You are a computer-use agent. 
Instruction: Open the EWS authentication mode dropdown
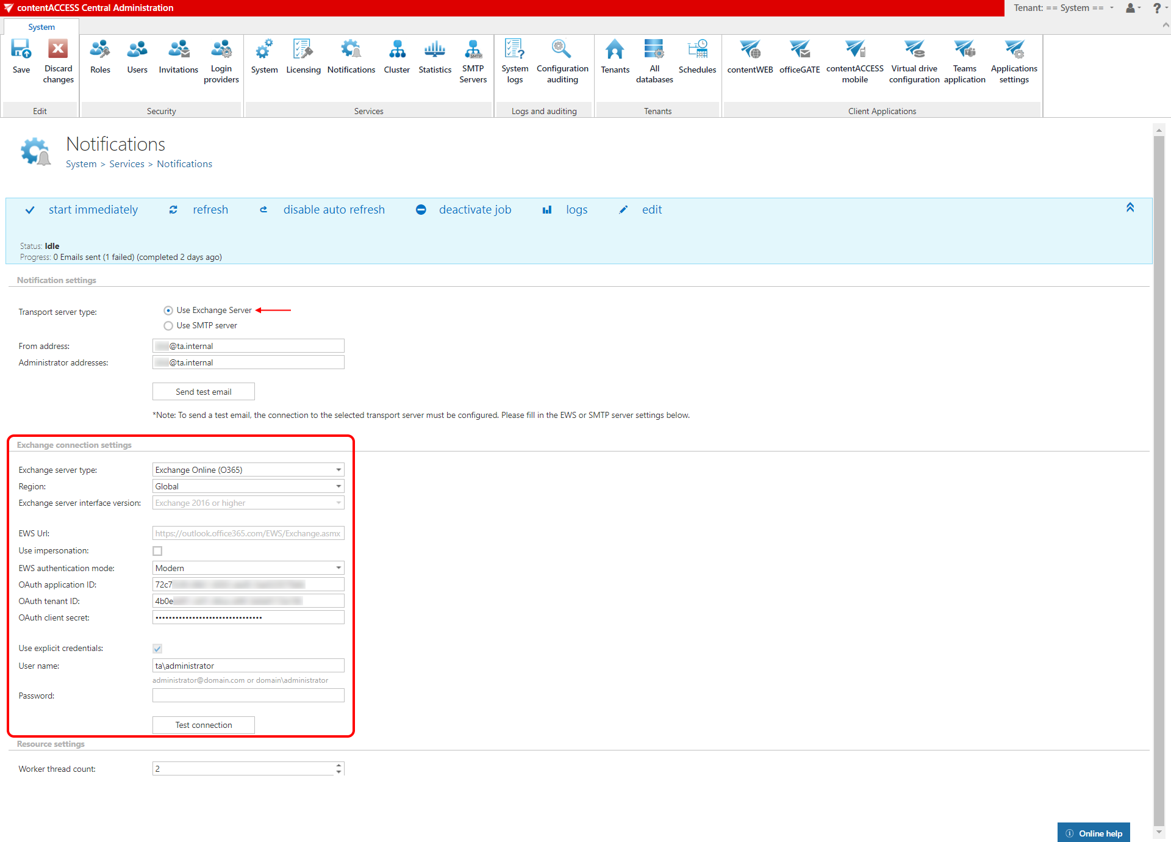338,568
